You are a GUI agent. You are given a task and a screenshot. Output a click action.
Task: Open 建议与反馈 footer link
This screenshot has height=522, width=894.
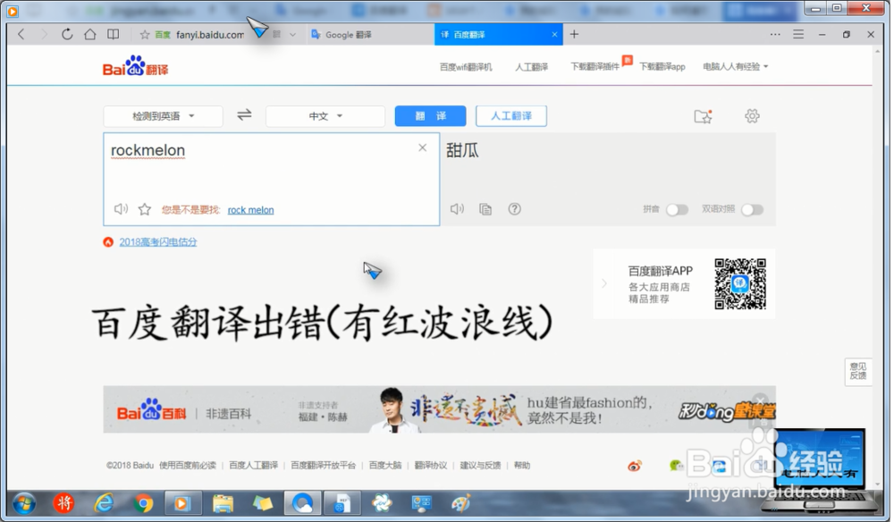pos(481,466)
